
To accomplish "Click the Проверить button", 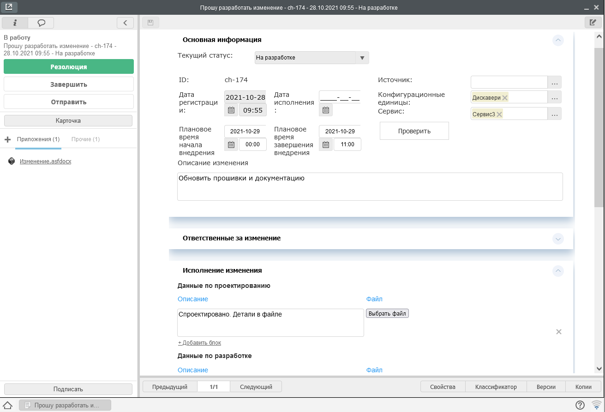I will pyautogui.click(x=414, y=131).
